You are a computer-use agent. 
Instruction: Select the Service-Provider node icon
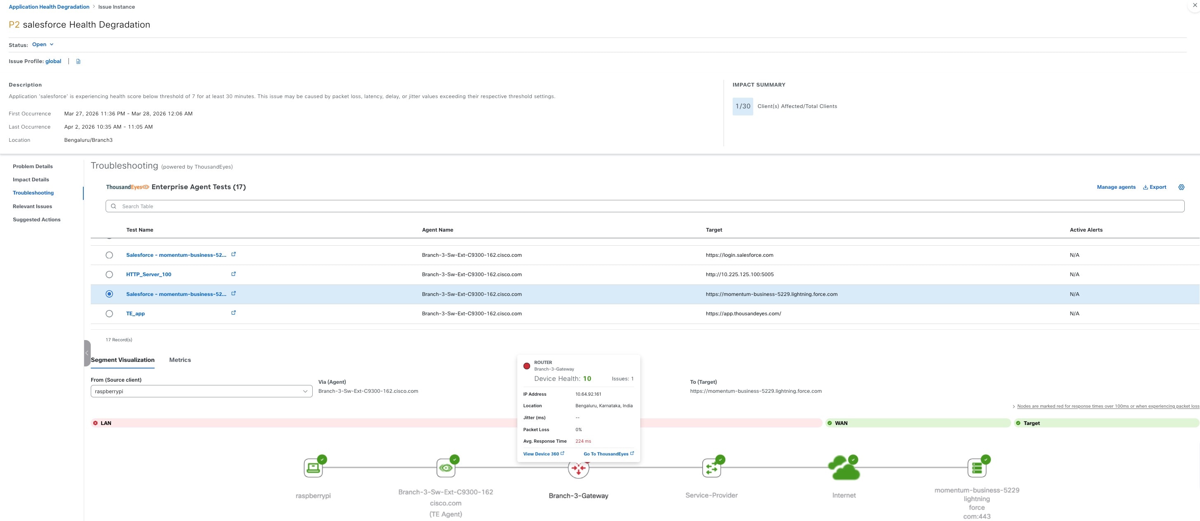tap(711, 467)
